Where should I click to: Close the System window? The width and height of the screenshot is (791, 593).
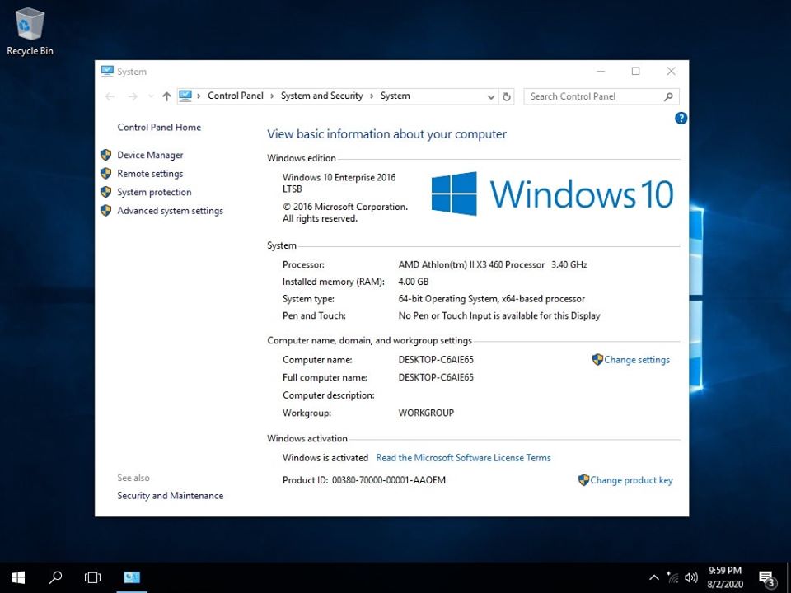coord(671,71)
